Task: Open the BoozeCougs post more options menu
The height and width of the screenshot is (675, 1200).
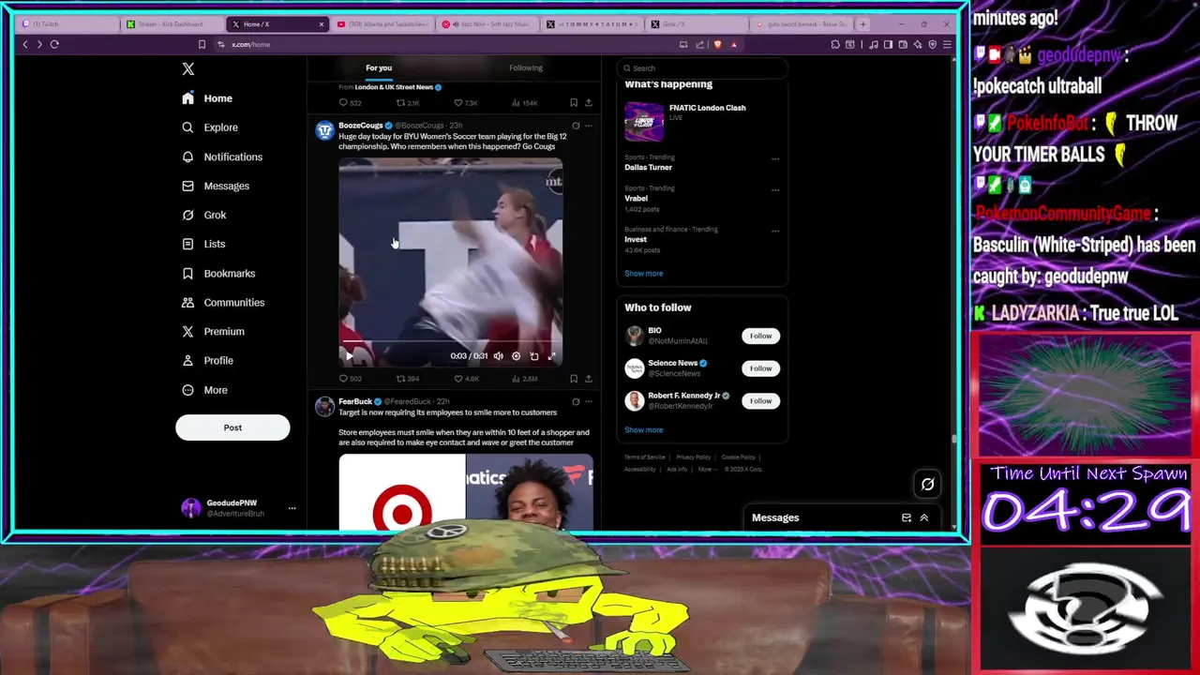Action: [589, 126]
